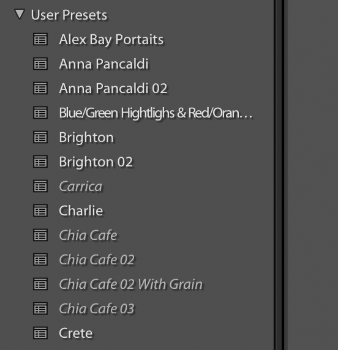Image resolution: width=338 pixels, height=350 pixels.
Task: Apply the Chia Cafe 03 preset
Action: (97, 309)
